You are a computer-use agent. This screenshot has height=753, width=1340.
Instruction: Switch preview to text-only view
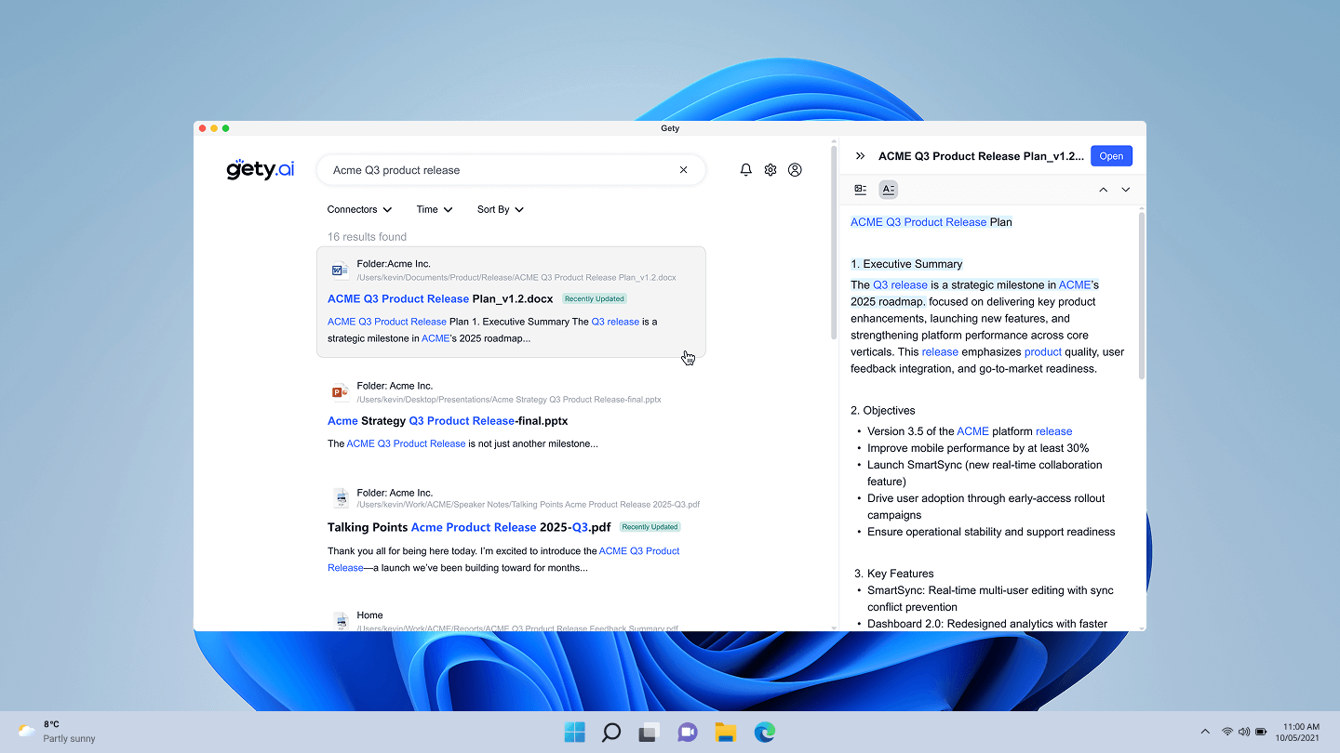pos(888,190)
